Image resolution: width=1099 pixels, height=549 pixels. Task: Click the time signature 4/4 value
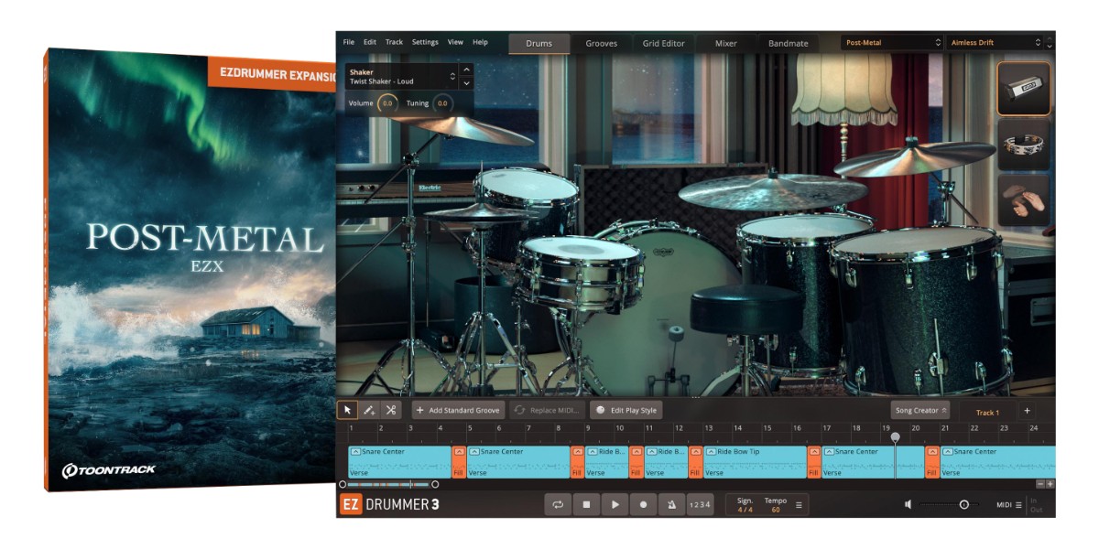tap(745, 510)
